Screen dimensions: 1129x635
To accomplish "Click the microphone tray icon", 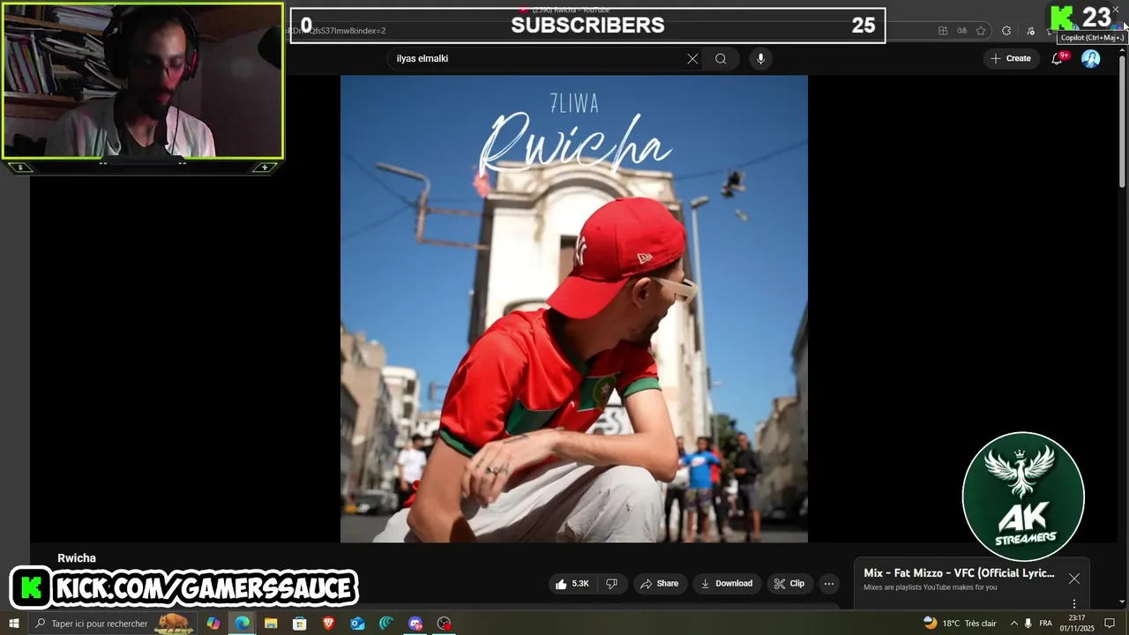I will pyautogui.click(x=1028, y=624).
